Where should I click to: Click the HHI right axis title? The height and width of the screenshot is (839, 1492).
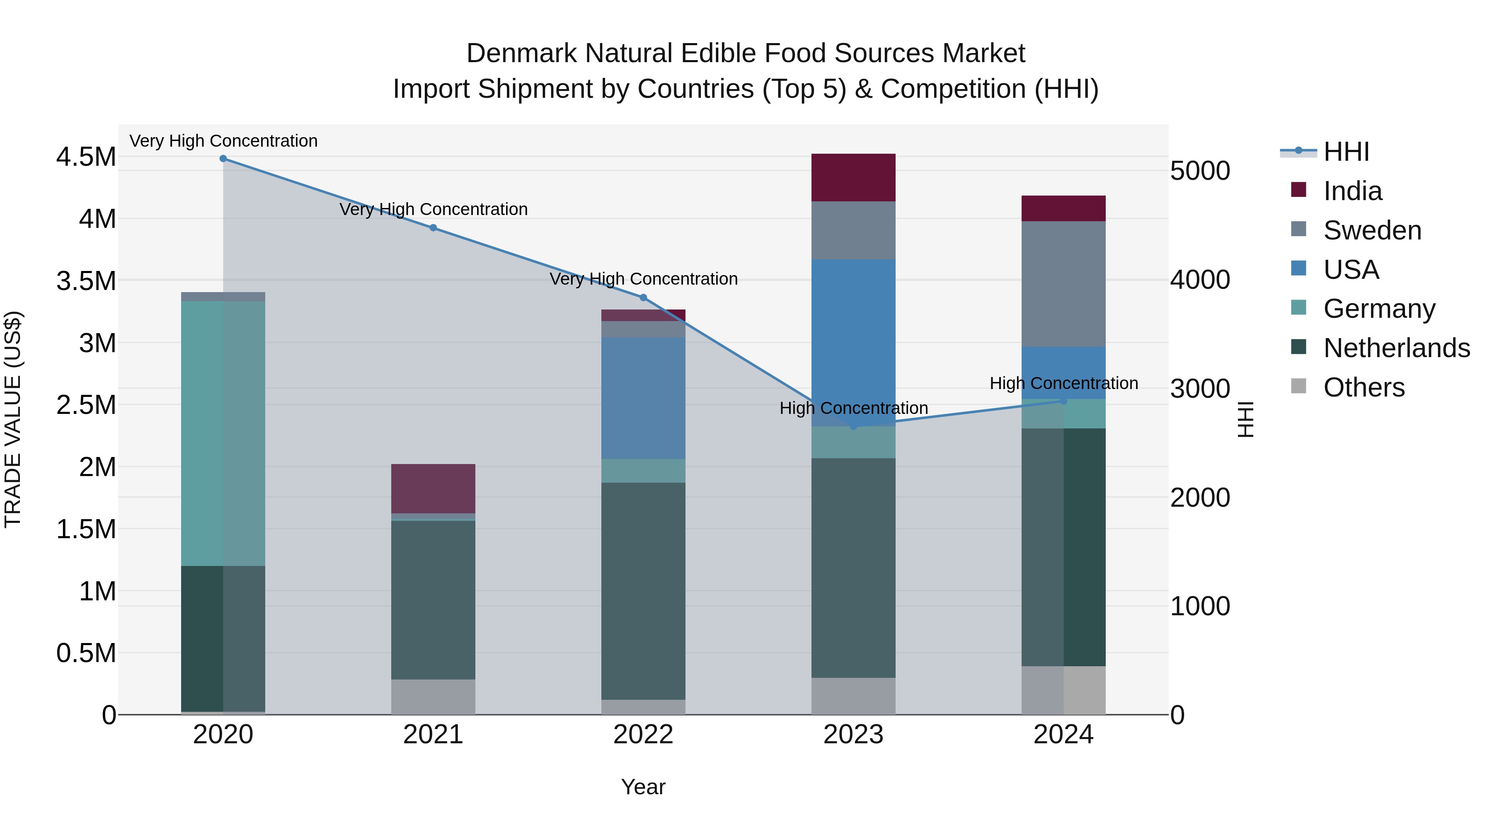[1245, 419]
